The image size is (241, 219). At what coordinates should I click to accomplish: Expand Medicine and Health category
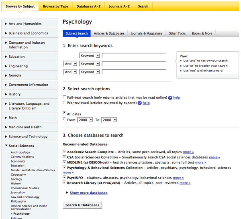click(30, 127)
